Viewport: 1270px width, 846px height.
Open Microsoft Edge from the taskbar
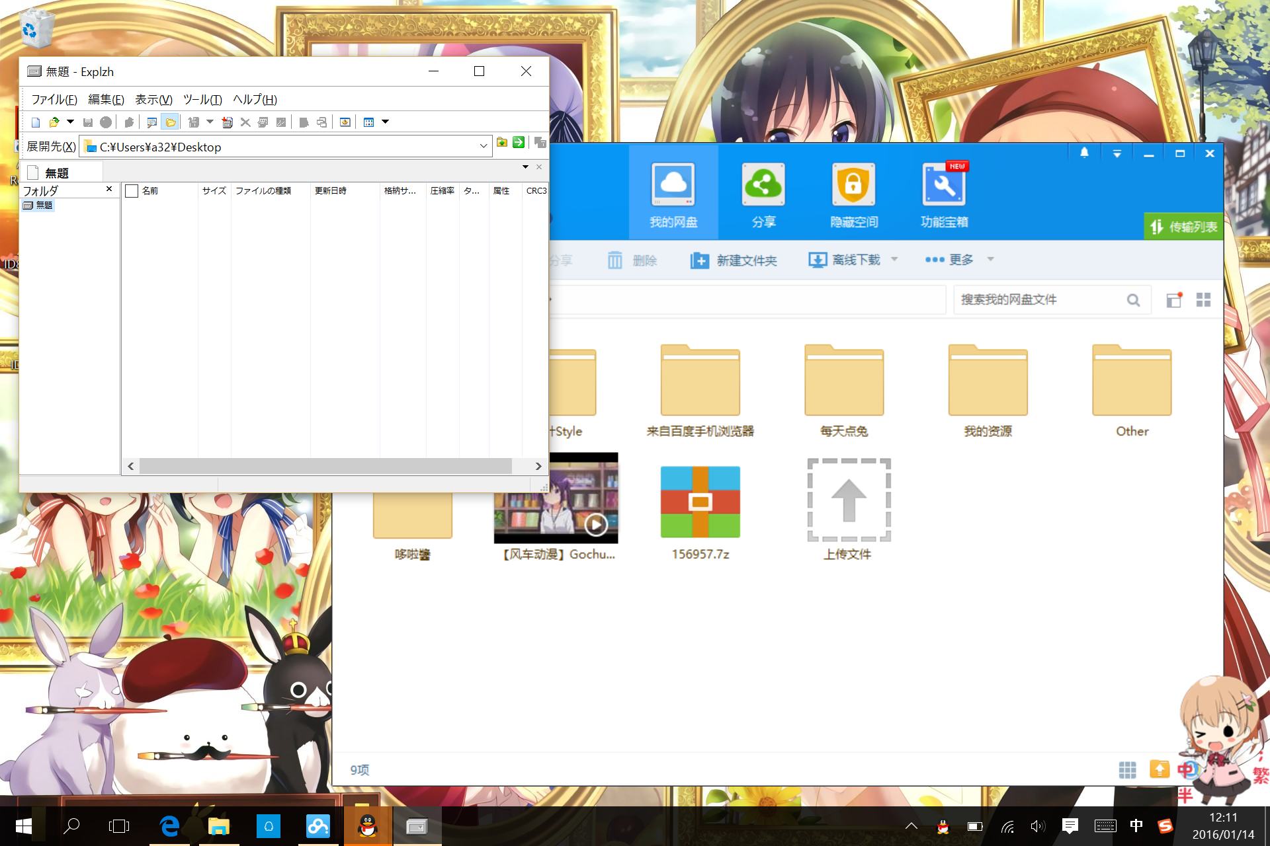170,826
